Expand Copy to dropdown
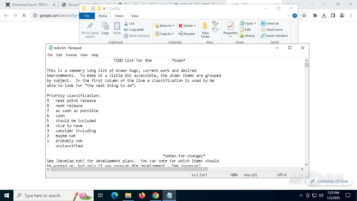The width and height of the screenshot is (357, 201). (x=173, y=34)
